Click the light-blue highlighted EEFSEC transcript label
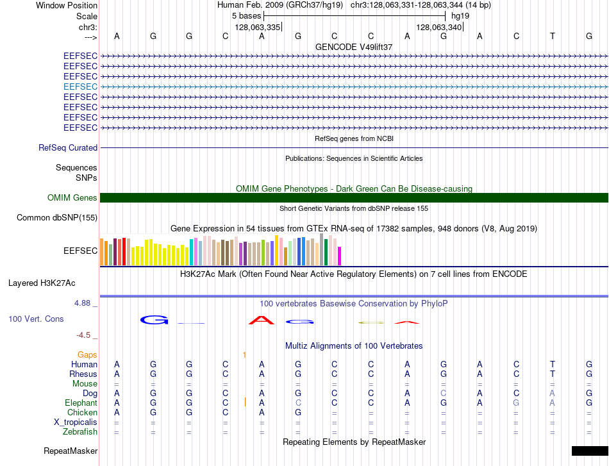The height and width of the screenshot is (466, 609). (80, 87)
